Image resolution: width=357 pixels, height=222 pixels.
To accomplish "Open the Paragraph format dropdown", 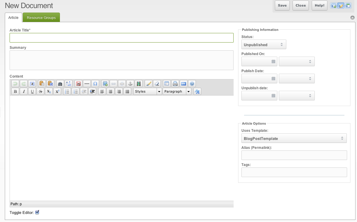I will [x=177, y=91].
